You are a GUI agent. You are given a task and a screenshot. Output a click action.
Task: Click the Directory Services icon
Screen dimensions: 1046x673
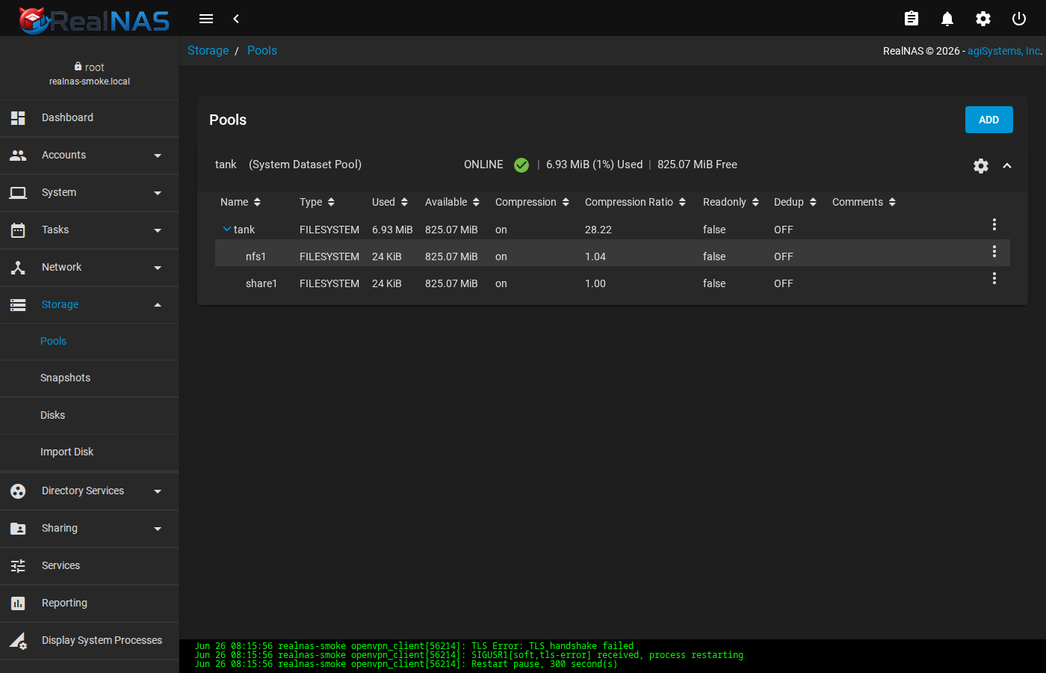18,491
